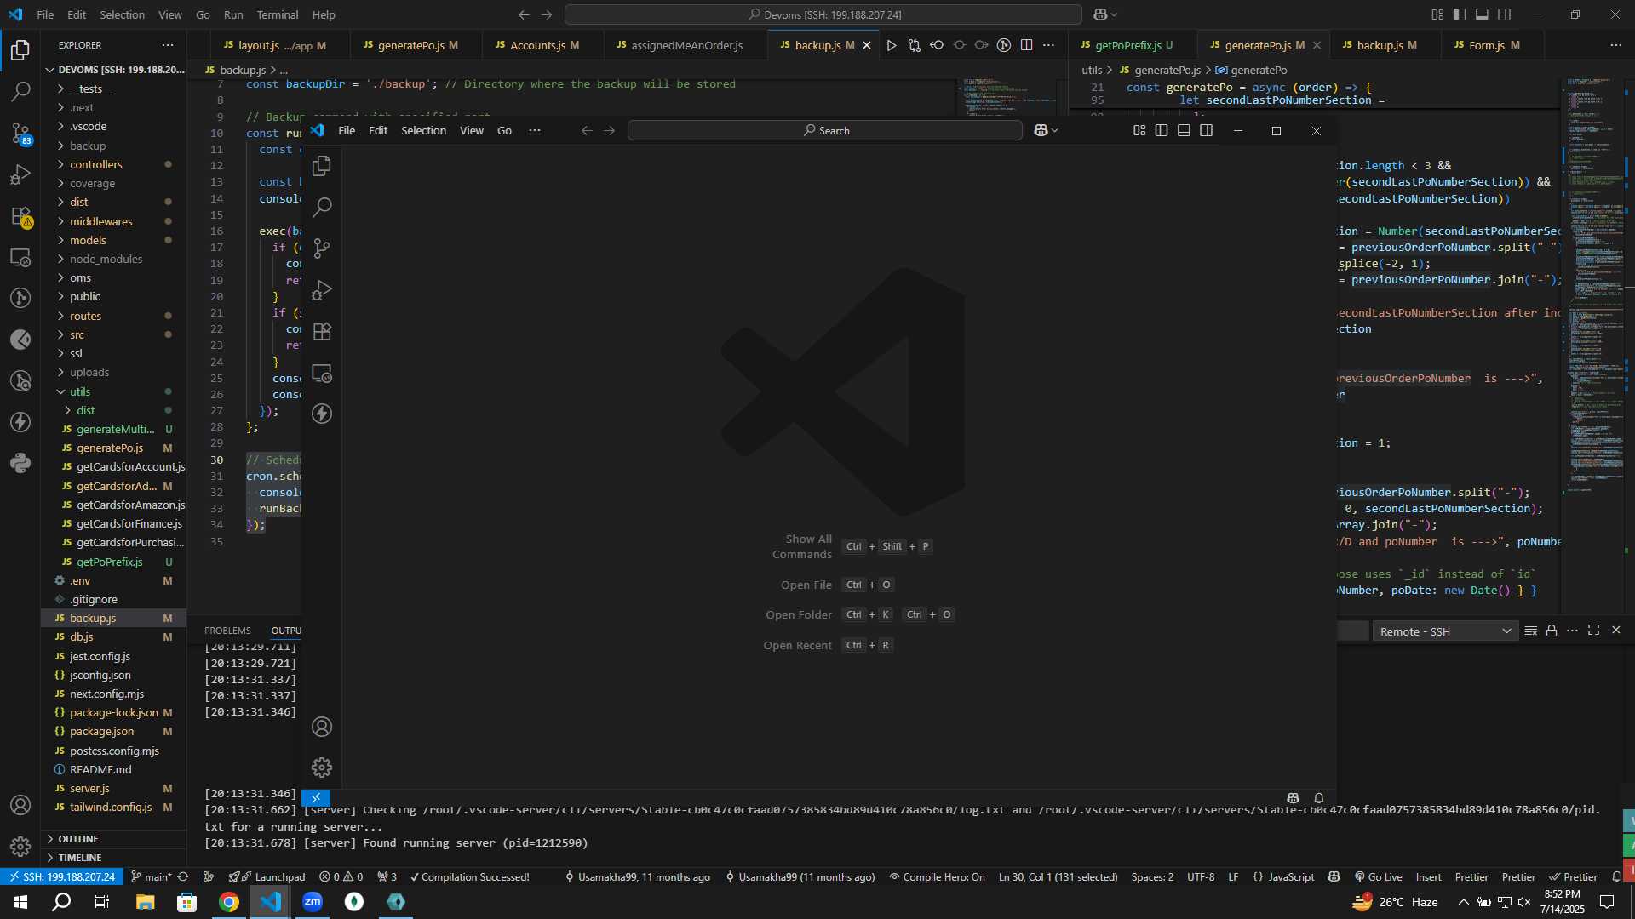Screen dimensions: 1635x919
Task: Open the Terminal menu in the Devoms window
Action: click(278, 14)
